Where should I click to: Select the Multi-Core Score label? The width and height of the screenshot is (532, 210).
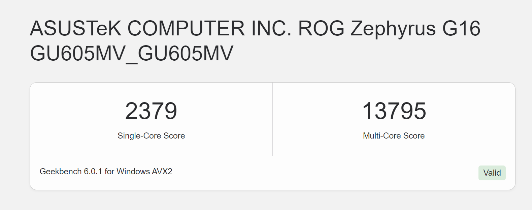394,136
